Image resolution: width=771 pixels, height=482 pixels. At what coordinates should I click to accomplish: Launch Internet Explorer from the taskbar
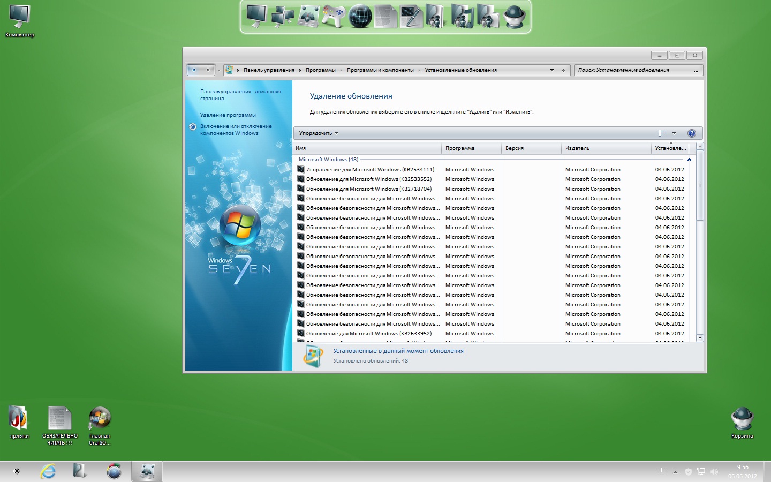point(48,471)
